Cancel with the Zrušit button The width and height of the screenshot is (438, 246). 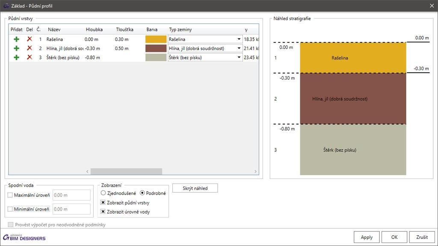(422, 237)
